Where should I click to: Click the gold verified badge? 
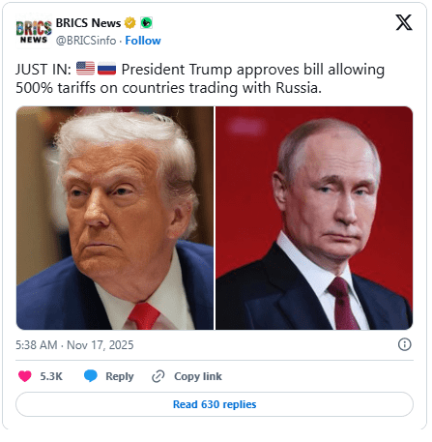click(x=130, y=23)
